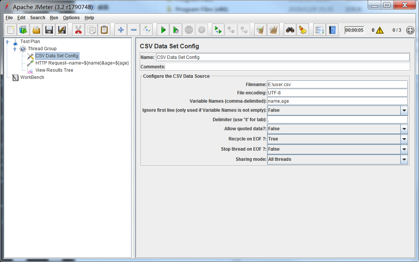Click the New test plan icon

click(11, 30)
